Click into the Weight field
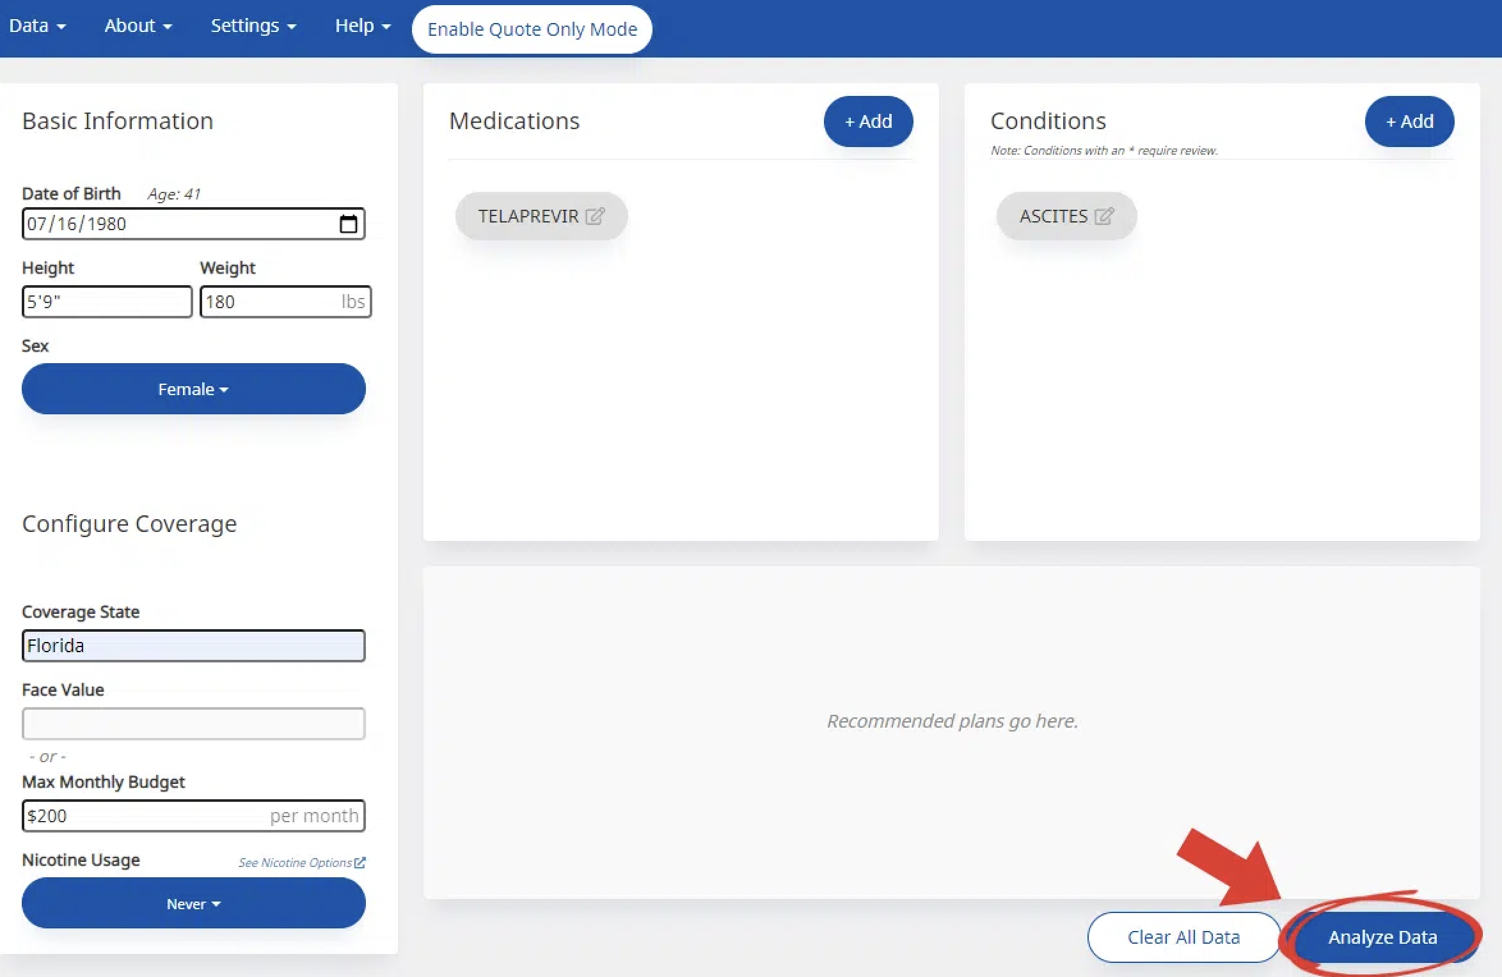Screen dimensions: 1502x977 pos(269,302)
